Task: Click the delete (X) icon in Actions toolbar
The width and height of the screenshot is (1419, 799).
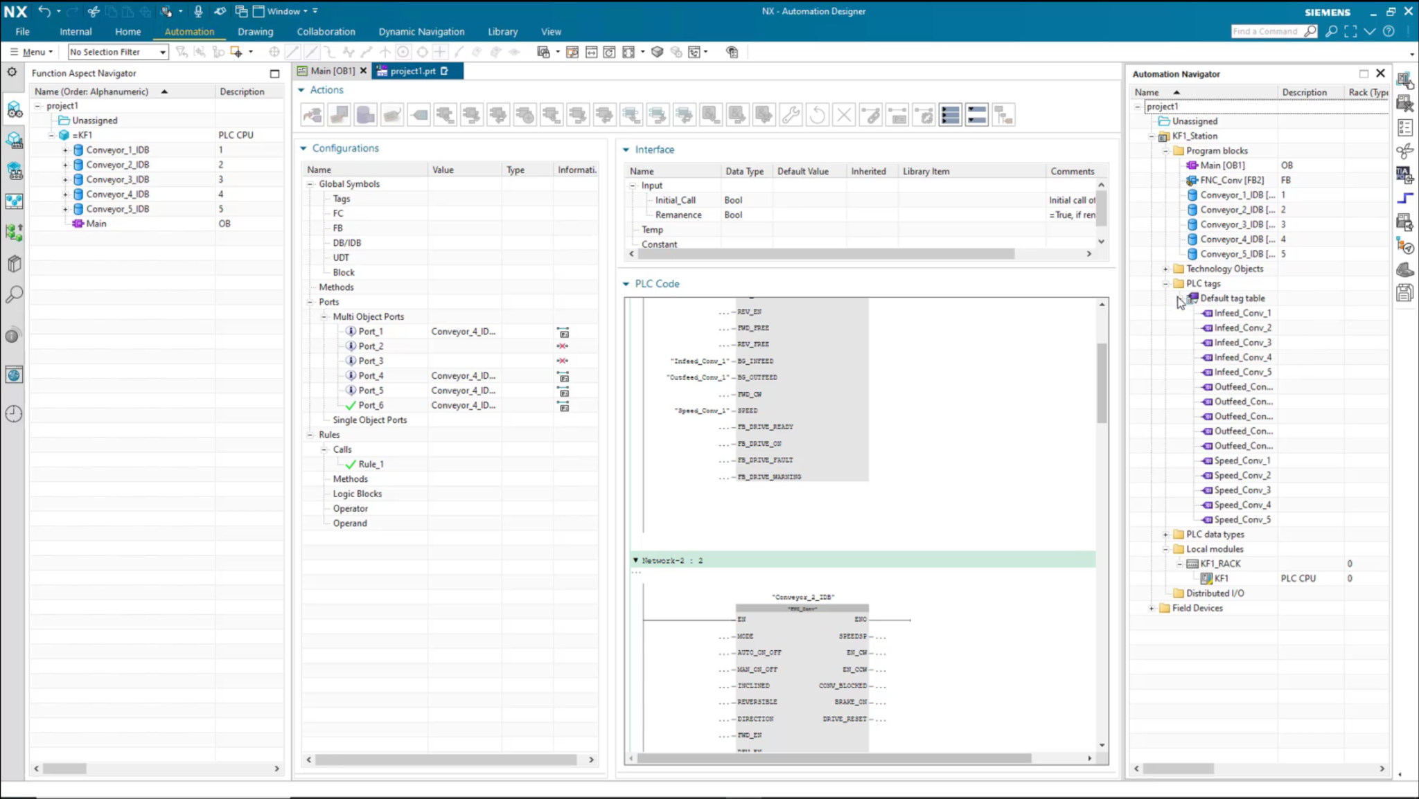Action: (x=843, y=114)
